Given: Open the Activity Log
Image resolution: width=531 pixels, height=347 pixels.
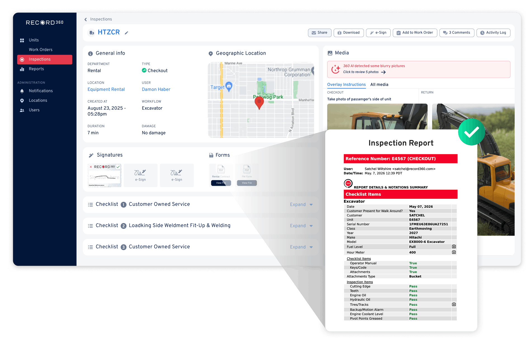Looking at the screenshot, I should click(x=493, y=33).
